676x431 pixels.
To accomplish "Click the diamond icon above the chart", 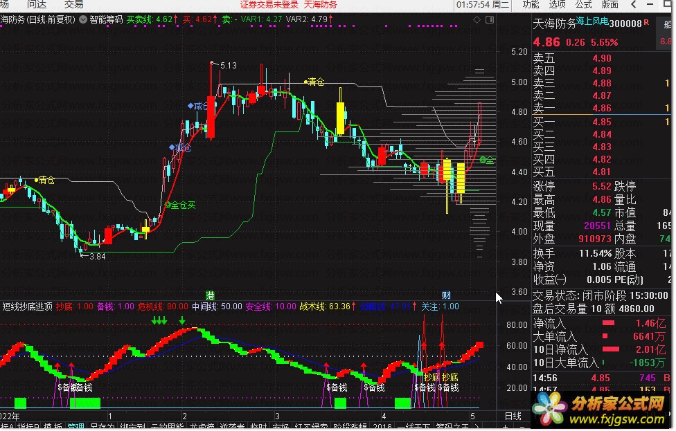I will click(477, 20).
